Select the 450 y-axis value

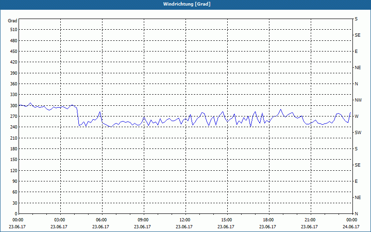point(14,52)
